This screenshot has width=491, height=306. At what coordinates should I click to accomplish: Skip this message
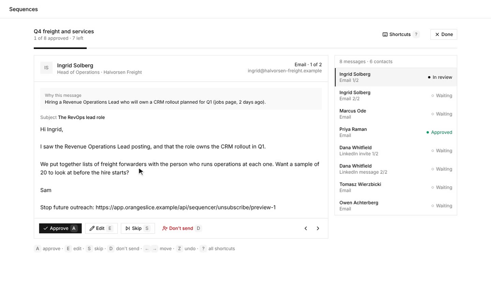click(x=138, y=228)
